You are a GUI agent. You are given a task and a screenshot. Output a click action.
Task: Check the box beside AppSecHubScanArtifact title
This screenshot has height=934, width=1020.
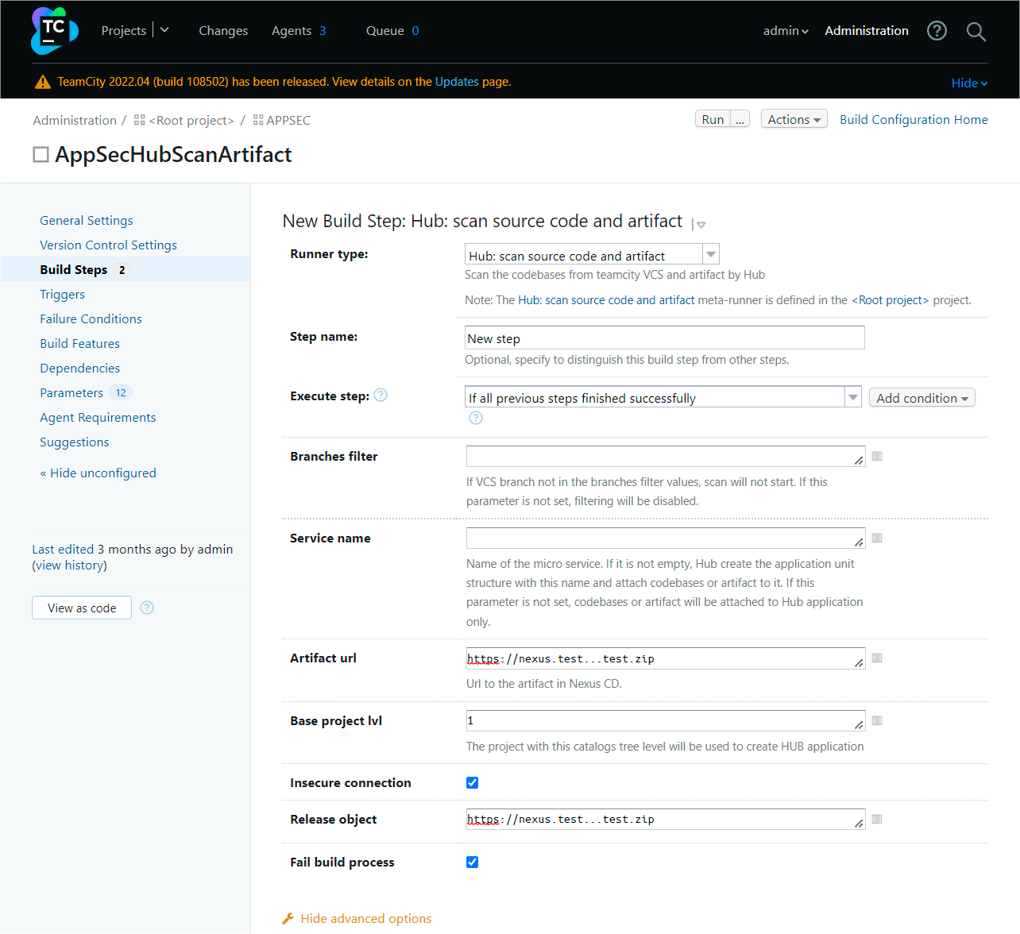pyautogui.click(x=41, y=155)
